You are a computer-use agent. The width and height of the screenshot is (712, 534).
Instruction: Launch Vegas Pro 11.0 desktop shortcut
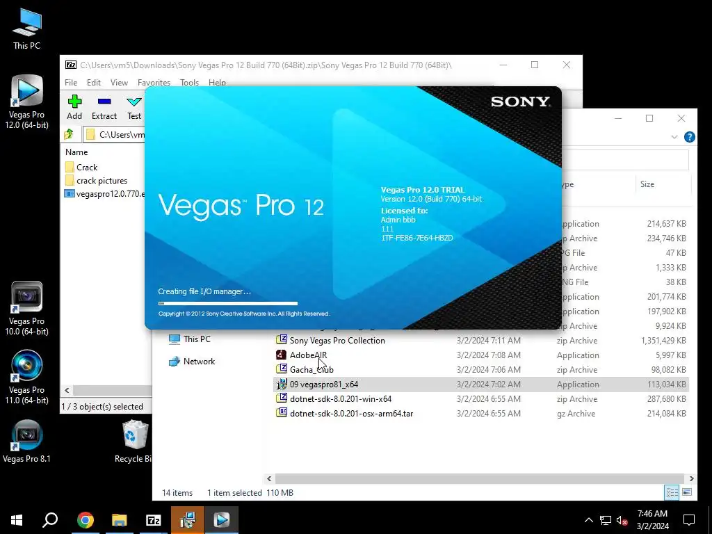pos(27,378)
